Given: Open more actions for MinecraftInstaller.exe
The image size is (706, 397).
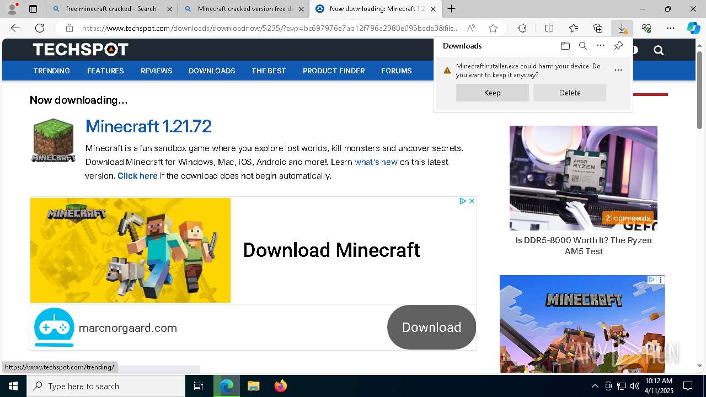Looking at the screenshot, I should [618, 70].
